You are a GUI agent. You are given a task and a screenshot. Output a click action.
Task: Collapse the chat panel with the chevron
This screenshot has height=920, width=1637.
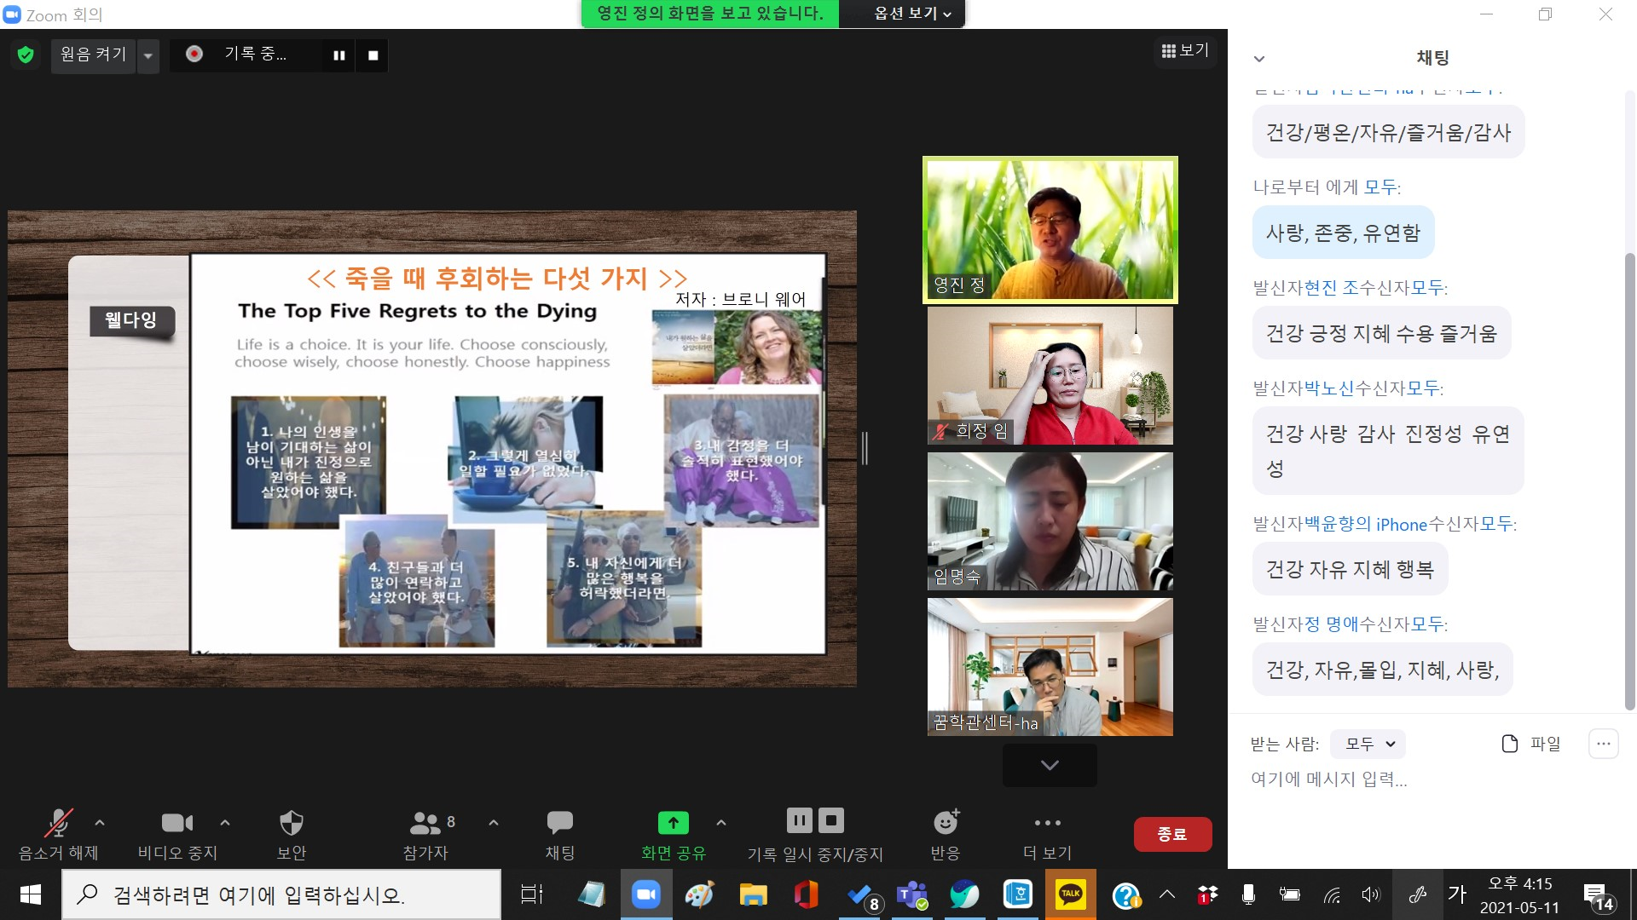[1259, 59]
